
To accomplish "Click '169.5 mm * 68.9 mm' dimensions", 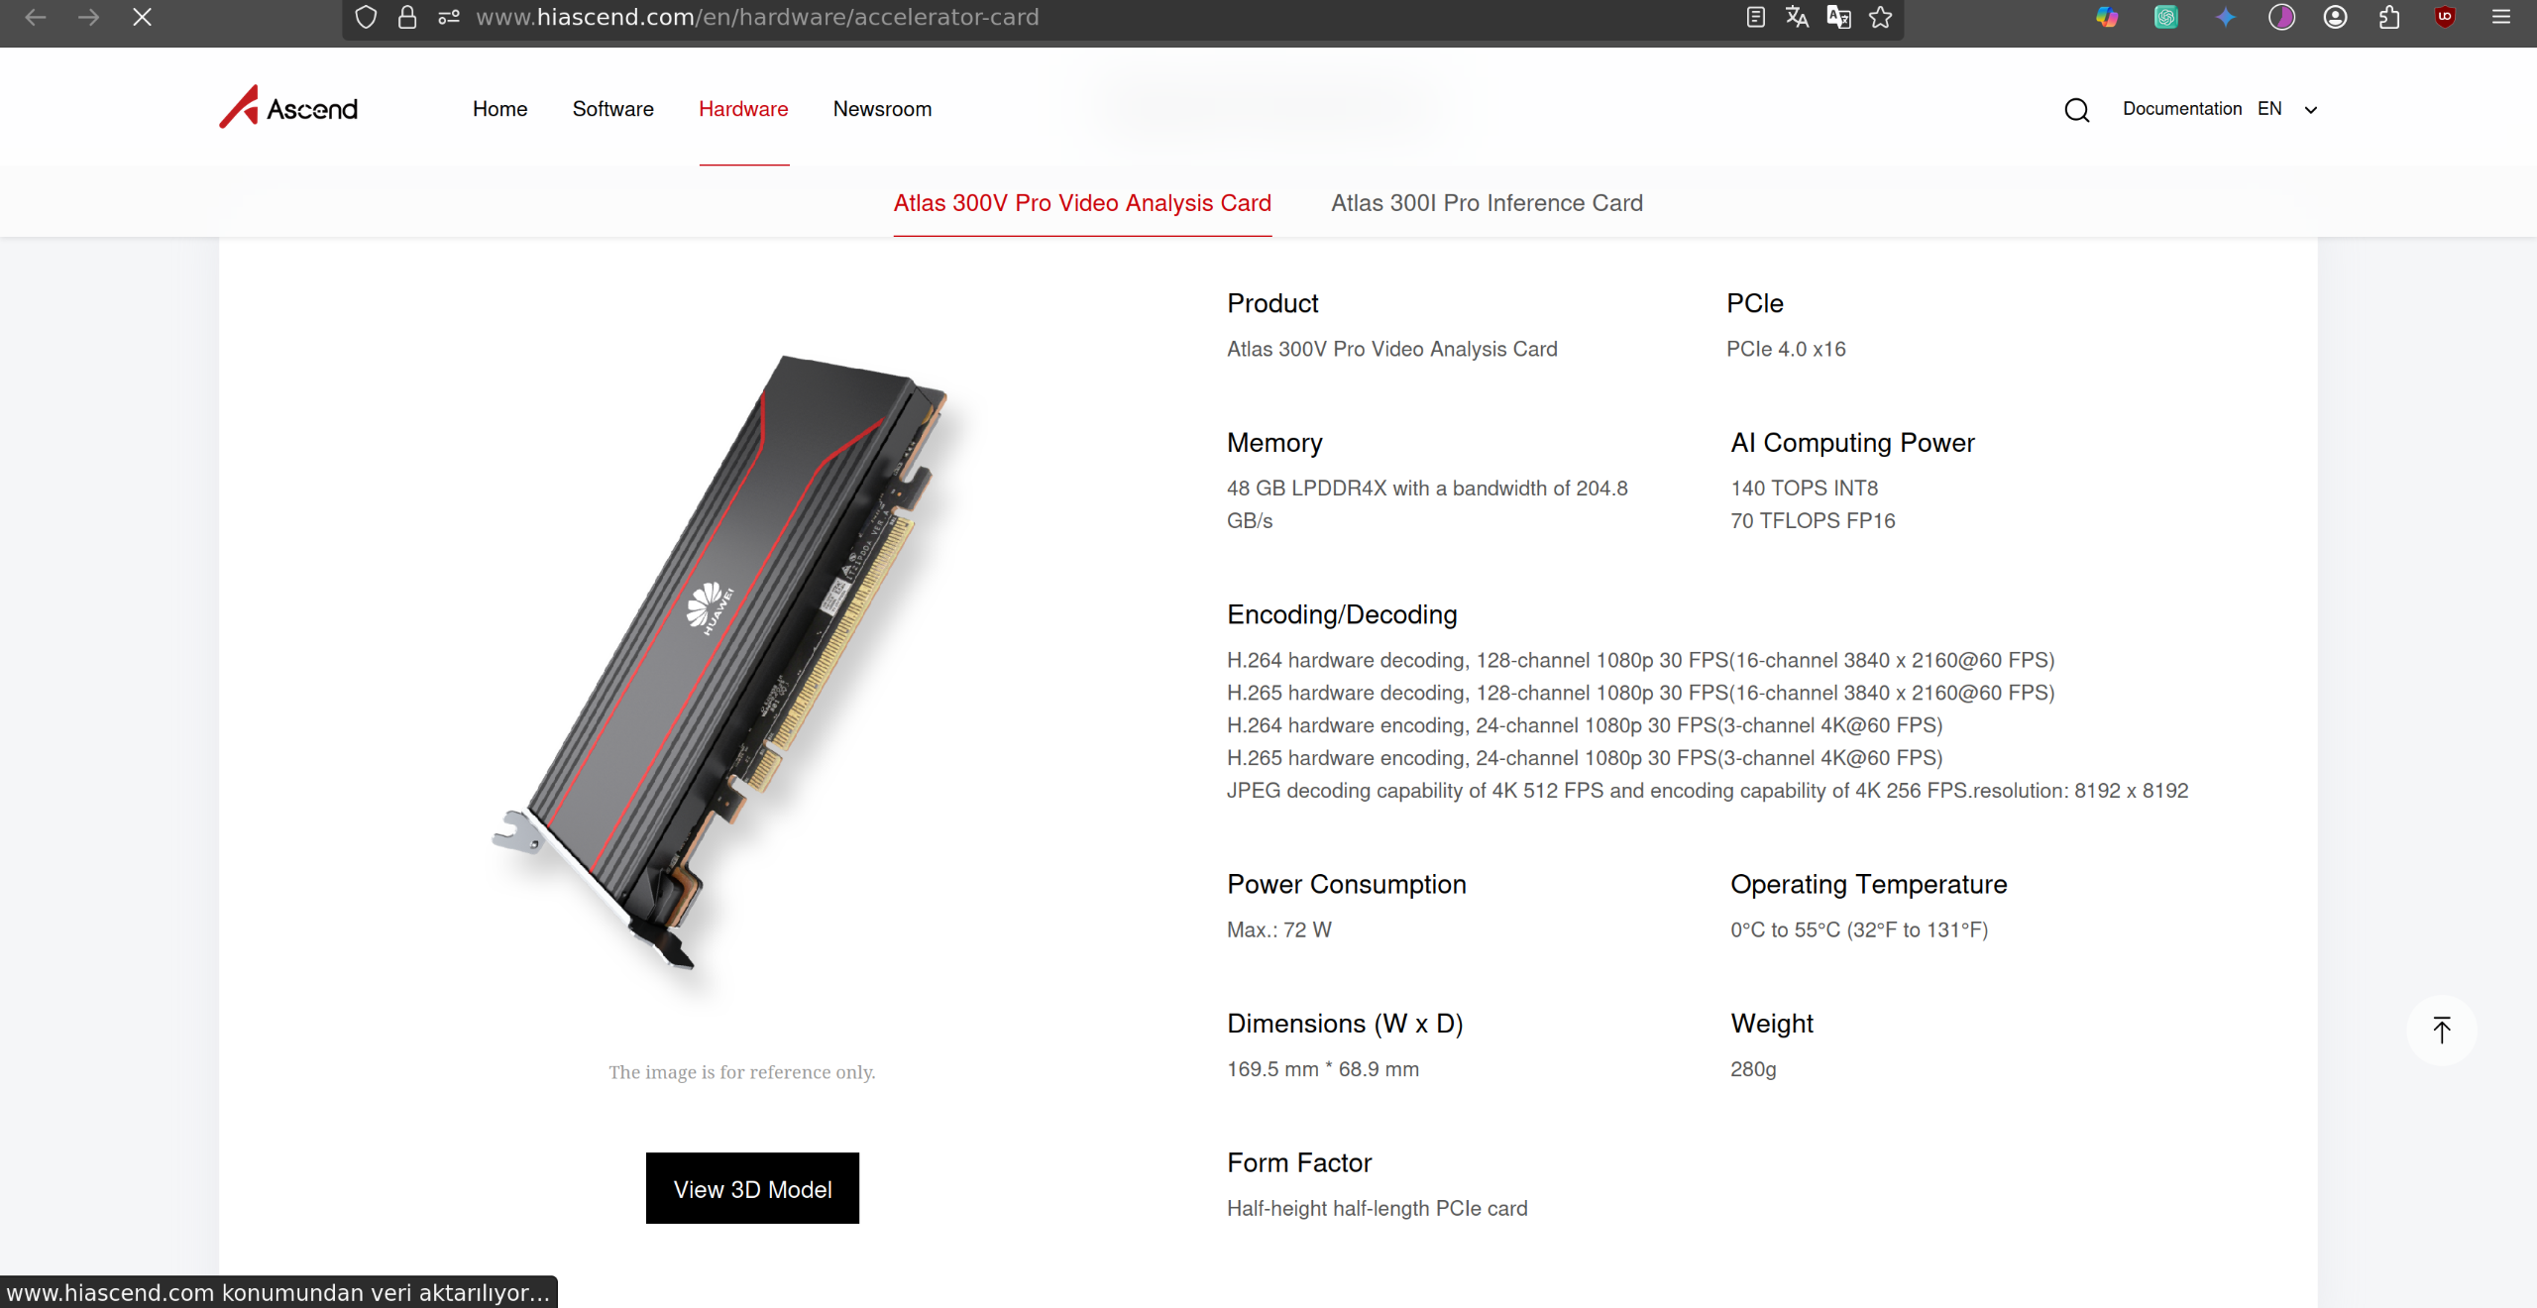I will tap(1323, 1069).
